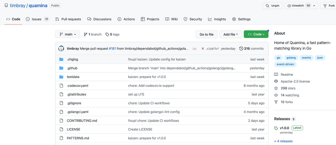Click the scale icon beside Apache-2.0 license
This screenshot has height=145, width=336.
276,81
